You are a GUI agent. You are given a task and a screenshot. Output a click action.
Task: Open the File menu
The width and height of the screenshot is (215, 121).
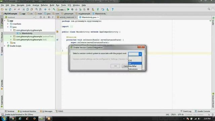click(x=2, y=5)
